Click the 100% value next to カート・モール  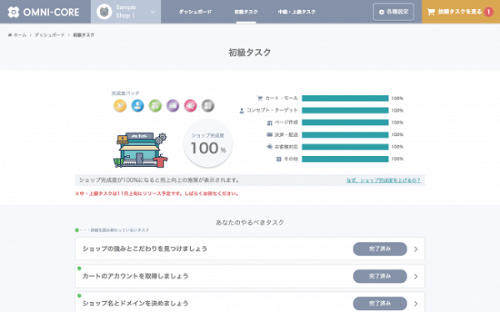click(397, 98)
